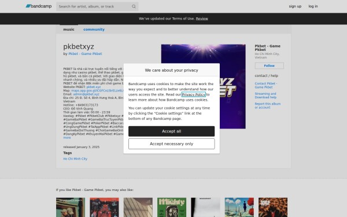Click the Hotline: +84903173173 text

click(x=80, y=105)
